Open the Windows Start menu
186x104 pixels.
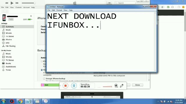[x=3, y=101]
